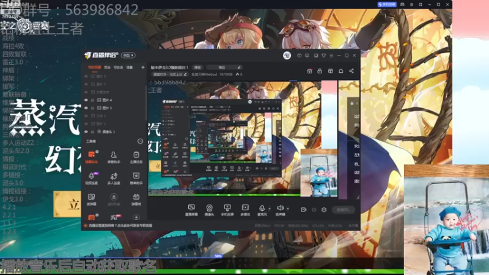Viewport: 489px width, 275px height.
Task: Select the active orange scene tab
Action: (x=94, y=67)
